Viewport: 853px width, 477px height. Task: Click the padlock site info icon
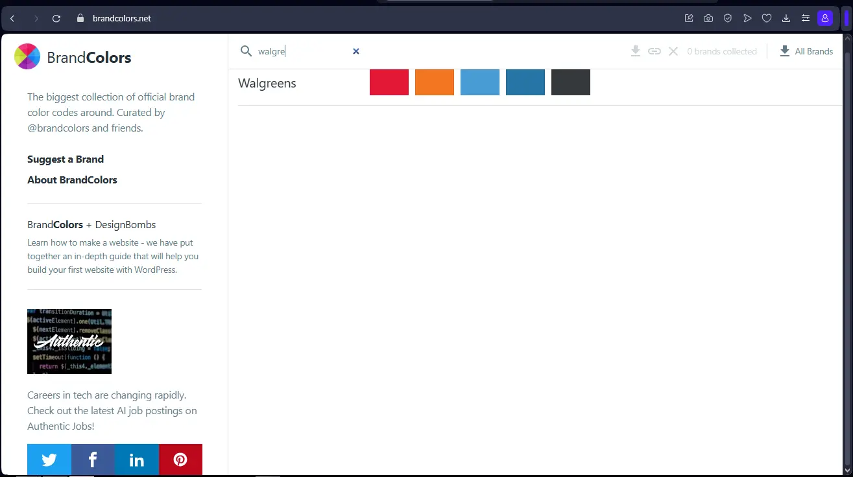pyautogui.click(x=80, y=18)
